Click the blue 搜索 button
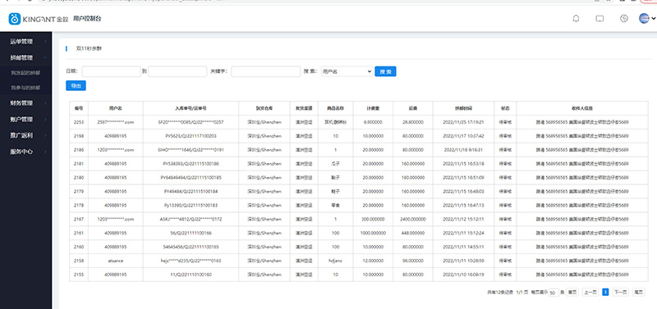The image size is (657, 309). [385, 71]
